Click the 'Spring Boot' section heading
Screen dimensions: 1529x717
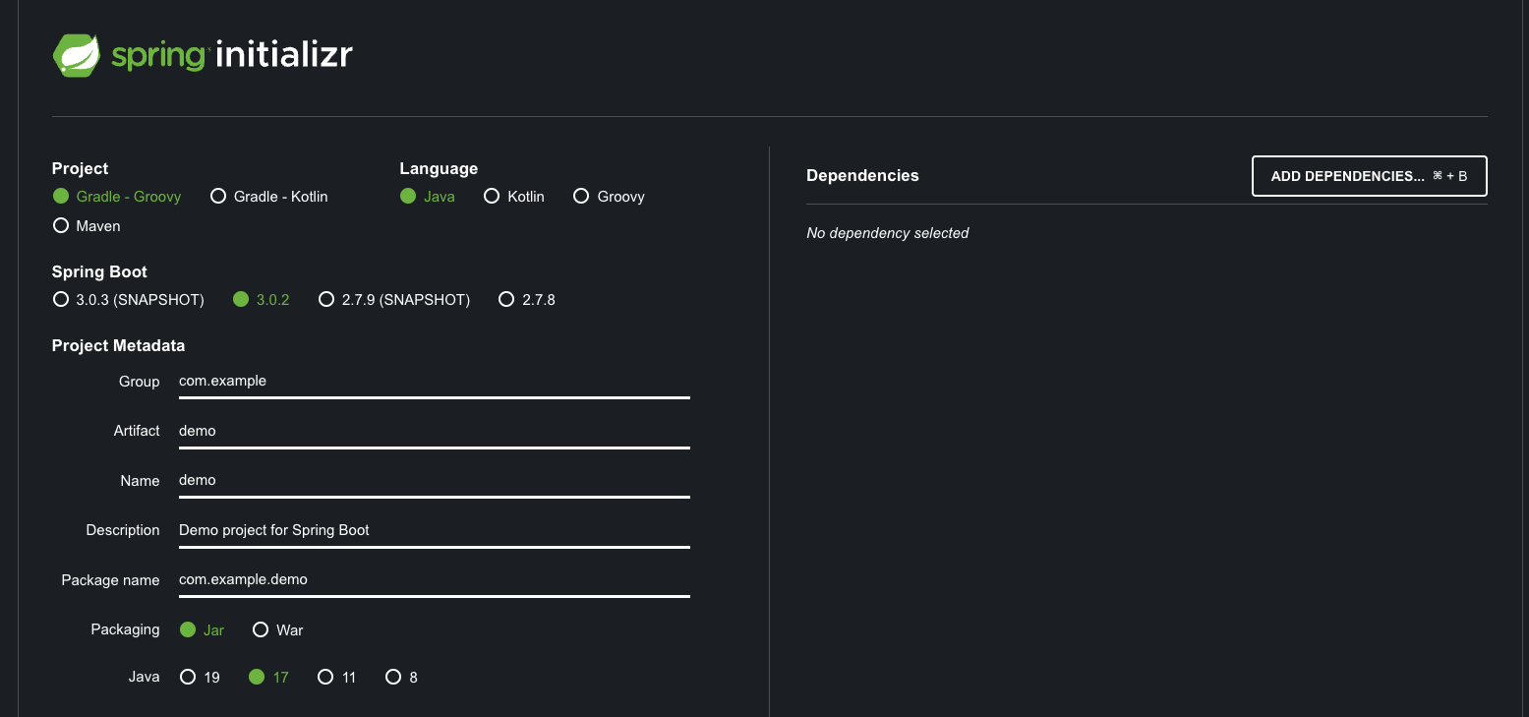coord(99,271)
